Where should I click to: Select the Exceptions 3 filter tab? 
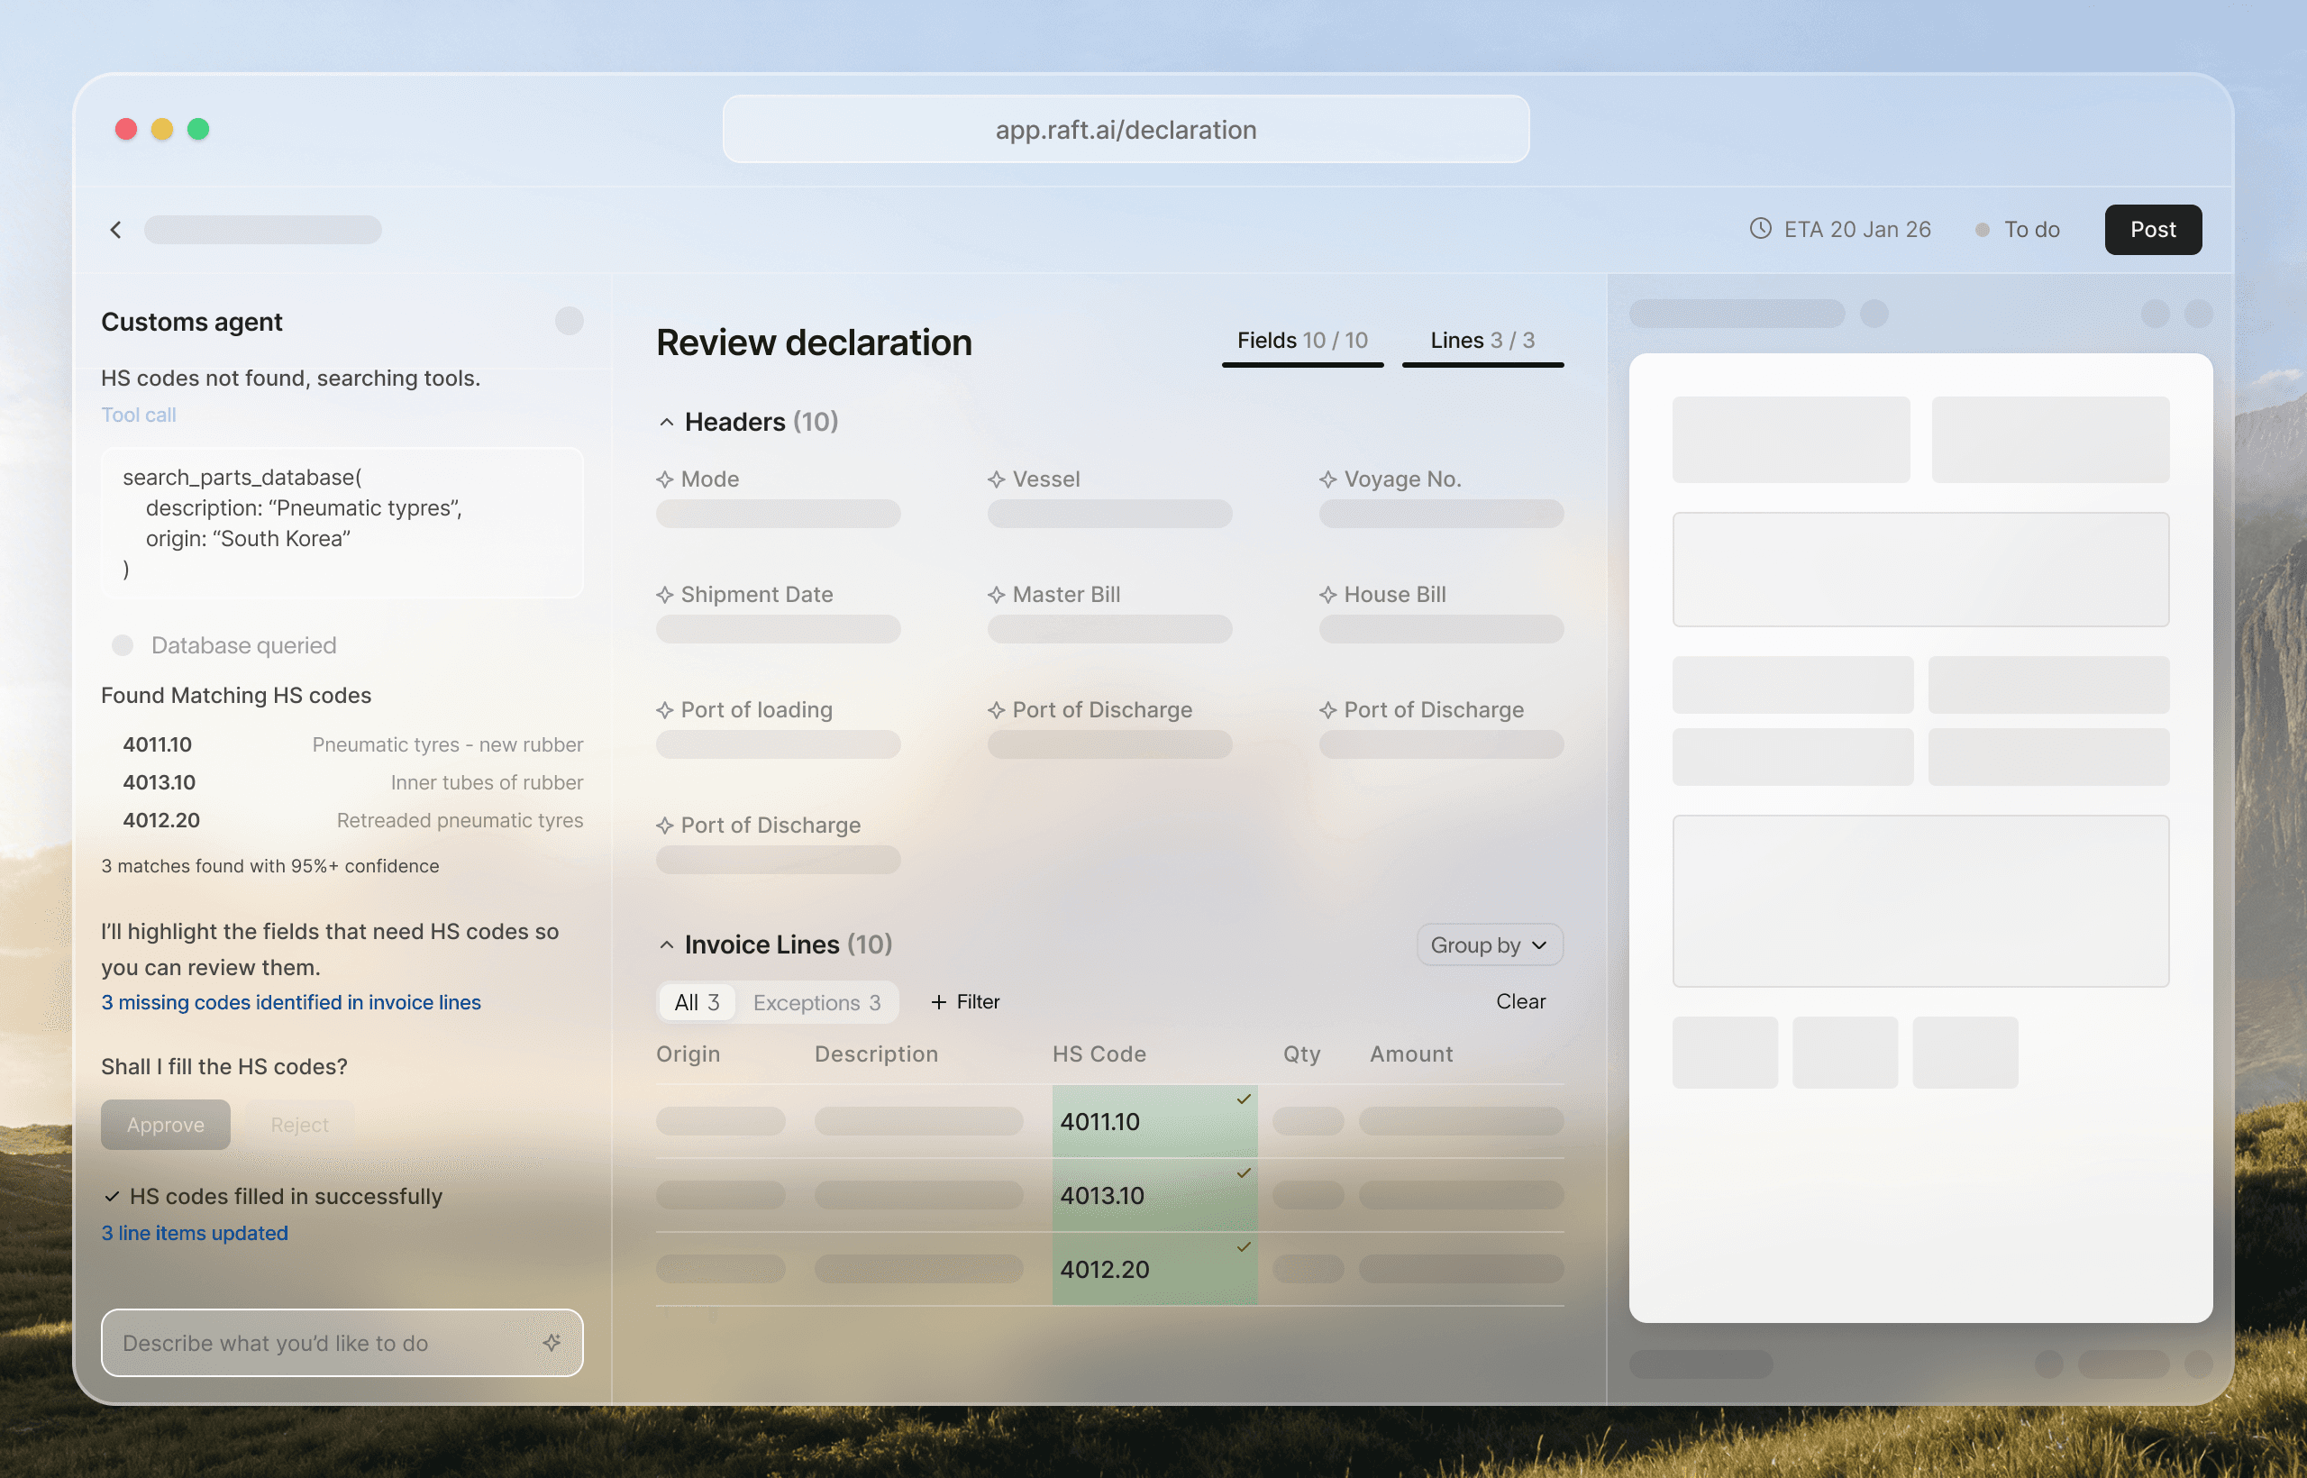point(816,1002)
